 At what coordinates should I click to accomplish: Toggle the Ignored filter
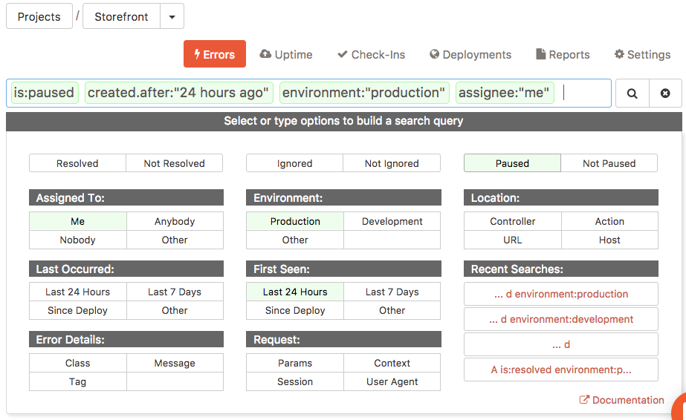pos(294,163)
